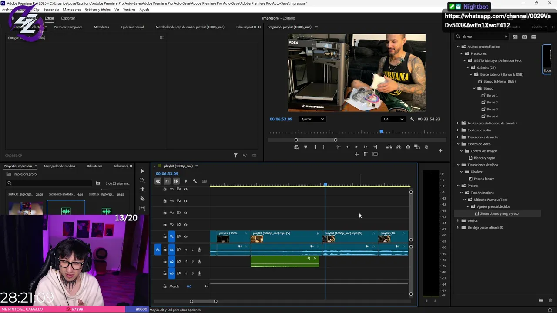Viewport: 557px width, 313px height.
Task: Mark Out point in Program monitor
Action: click(x=324, y=147)
